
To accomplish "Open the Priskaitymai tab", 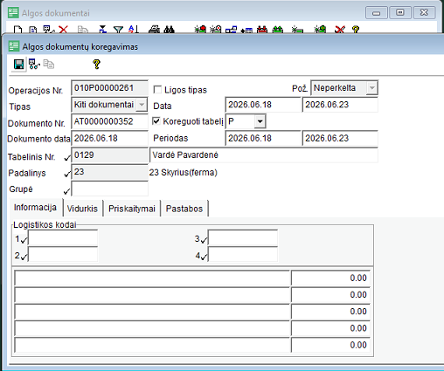I will click(x=132, y=209).
